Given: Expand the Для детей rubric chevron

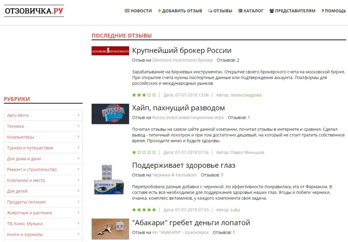Looking at the screenshot, I should pos(78,191).
